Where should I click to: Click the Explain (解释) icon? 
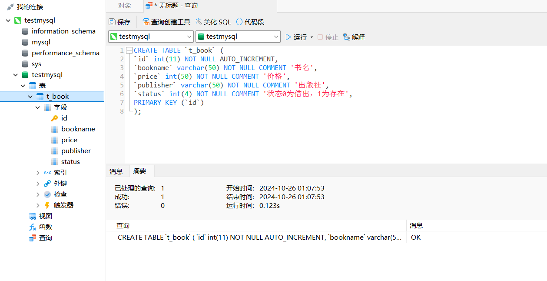(347, 37)
